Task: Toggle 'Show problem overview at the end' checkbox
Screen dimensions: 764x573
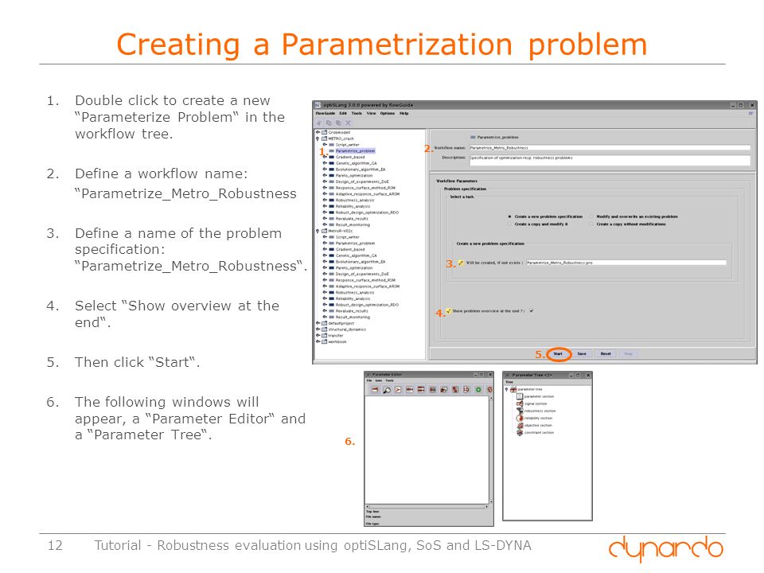Action: point(532,311)
